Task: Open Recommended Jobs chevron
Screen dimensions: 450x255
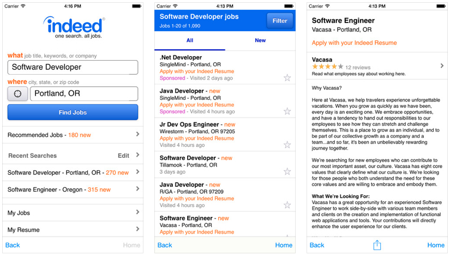Action: (x=138, y=134)
